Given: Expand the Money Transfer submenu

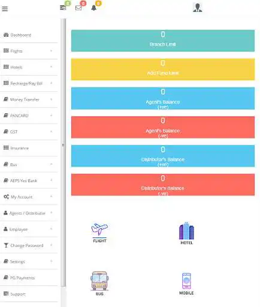Looking at the screenshot, I should click(29, 100).
